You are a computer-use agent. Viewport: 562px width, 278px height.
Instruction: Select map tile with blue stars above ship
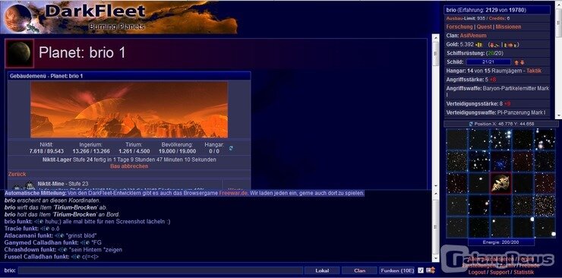click(x=500, y=161)
